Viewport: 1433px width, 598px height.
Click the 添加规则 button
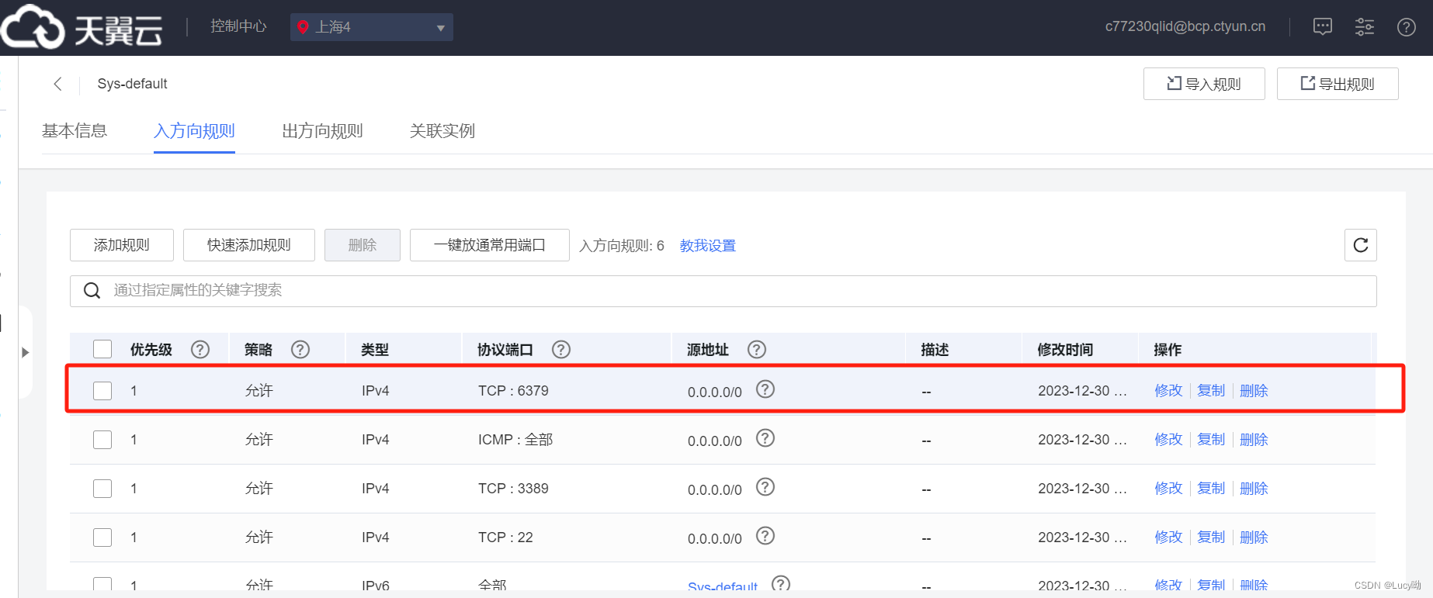(122, 245)
